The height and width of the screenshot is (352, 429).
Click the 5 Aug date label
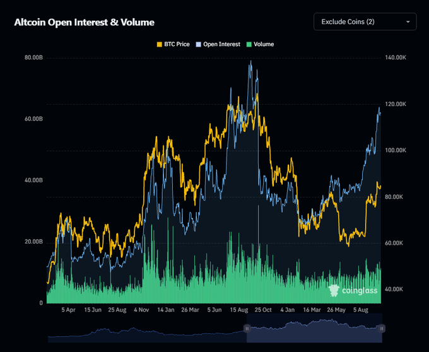point(361,310)
